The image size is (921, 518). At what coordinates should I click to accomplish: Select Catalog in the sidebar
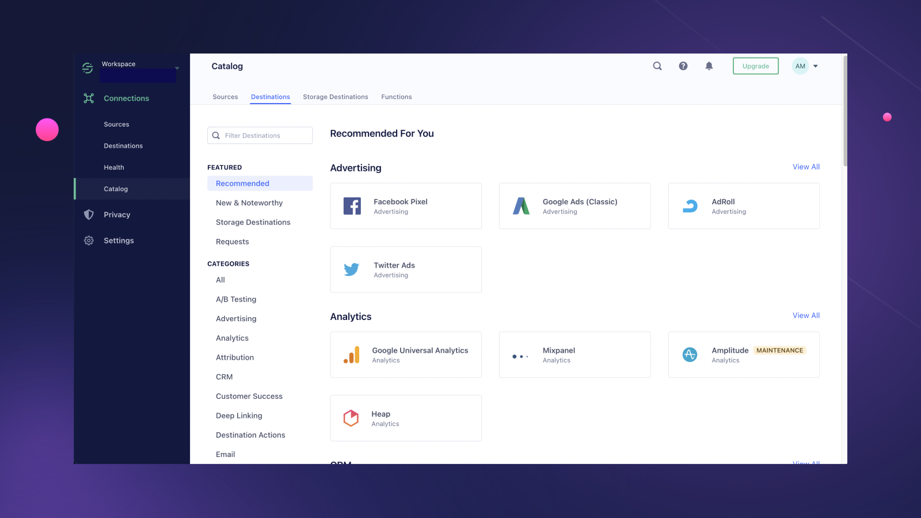pyautogui.click(x=132, y=189)
